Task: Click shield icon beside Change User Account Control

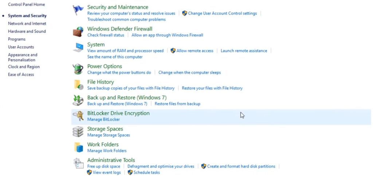Action: [x=185, y=13]
